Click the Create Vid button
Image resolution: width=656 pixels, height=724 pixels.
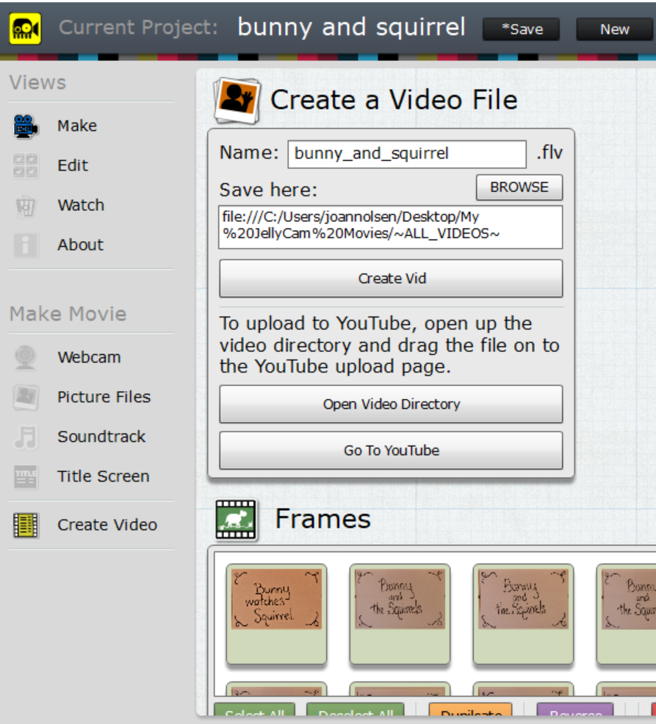coord(390,278)
